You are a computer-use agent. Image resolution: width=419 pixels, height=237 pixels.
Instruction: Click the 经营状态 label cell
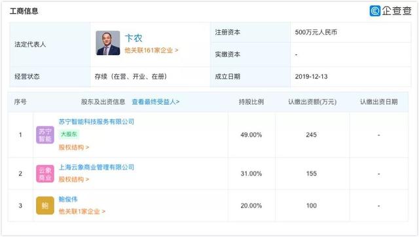click(x=50, y=77)
